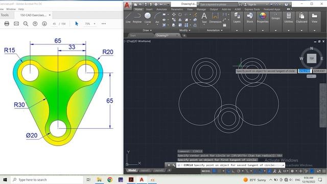Click the command line customize wrench icon
Viewport: 327px width, 184px height.
point(174,165)
